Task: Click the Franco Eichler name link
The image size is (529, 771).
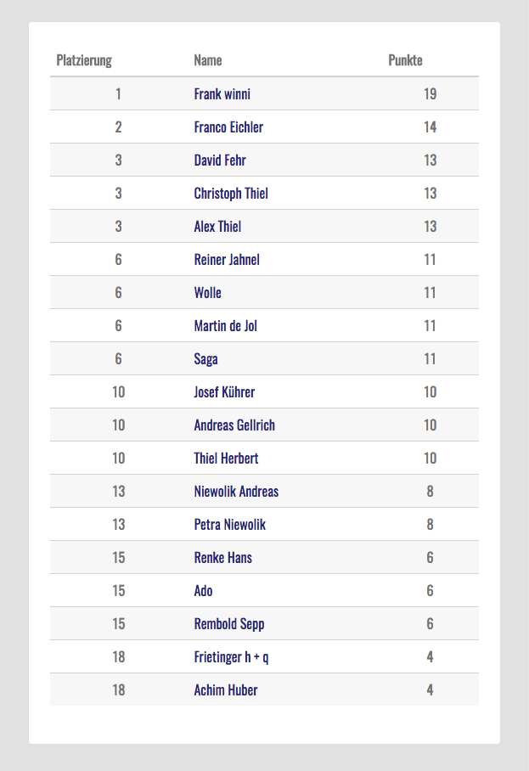Action: [x=228, y=127]
